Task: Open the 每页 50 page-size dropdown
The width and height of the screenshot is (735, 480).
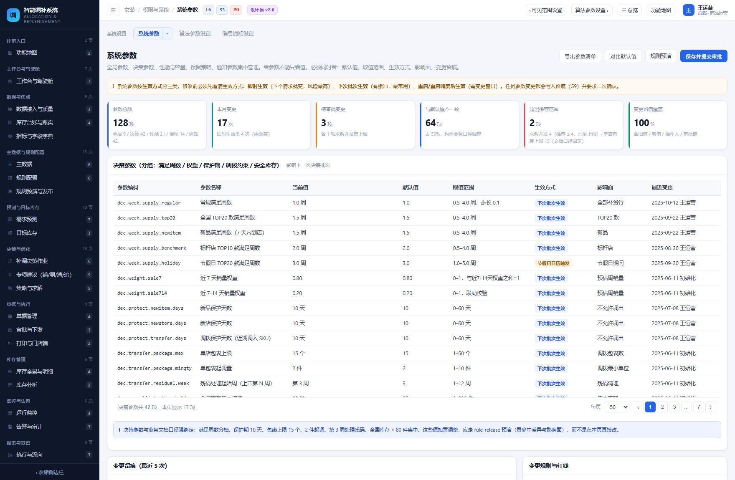Action: (617, 407)
